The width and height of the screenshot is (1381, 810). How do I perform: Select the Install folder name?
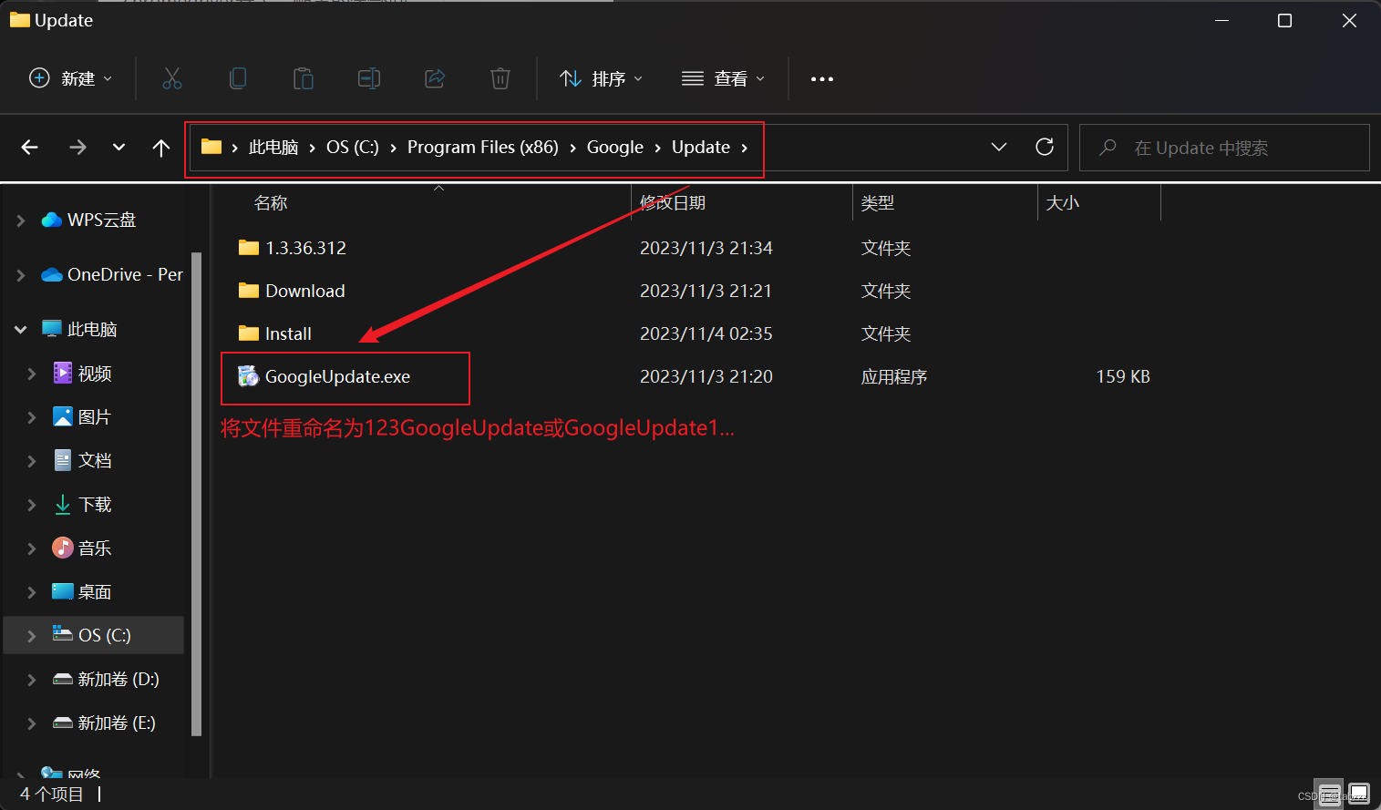point(288,333)
